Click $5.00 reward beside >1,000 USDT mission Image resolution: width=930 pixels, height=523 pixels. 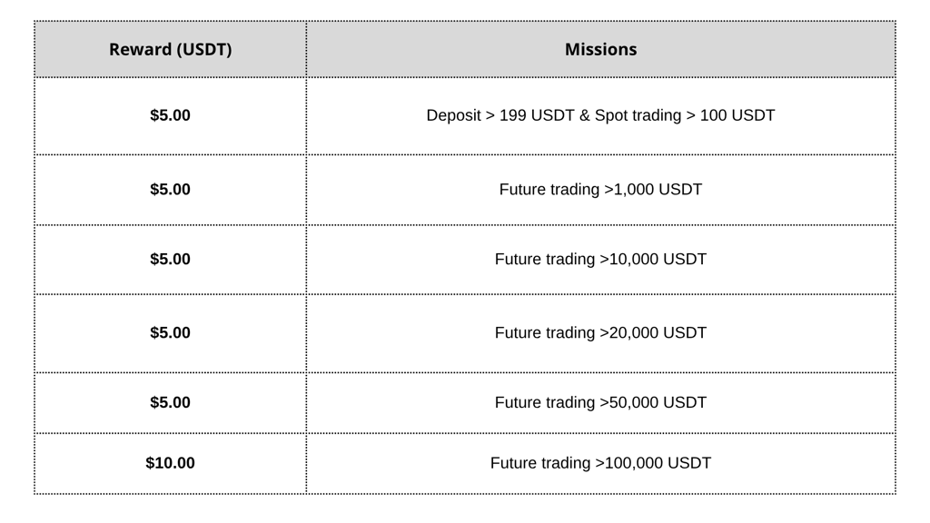[x=170, y=190]
